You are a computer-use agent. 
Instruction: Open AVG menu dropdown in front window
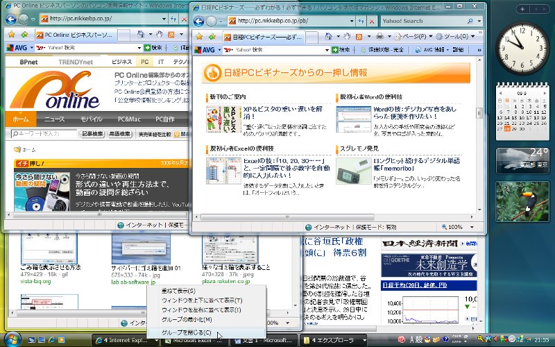coord(219,50)
